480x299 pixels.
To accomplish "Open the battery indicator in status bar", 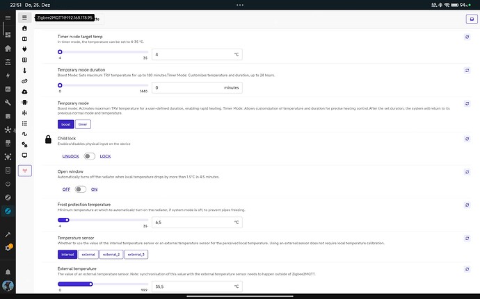I will pos(455,5).
